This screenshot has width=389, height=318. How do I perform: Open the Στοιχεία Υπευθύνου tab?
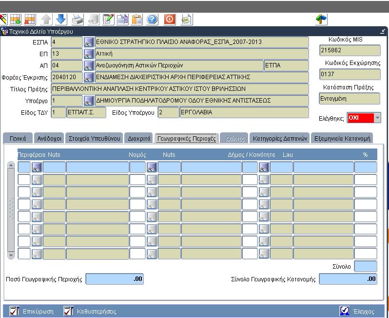pyautogui.click(x=94, y=138)
